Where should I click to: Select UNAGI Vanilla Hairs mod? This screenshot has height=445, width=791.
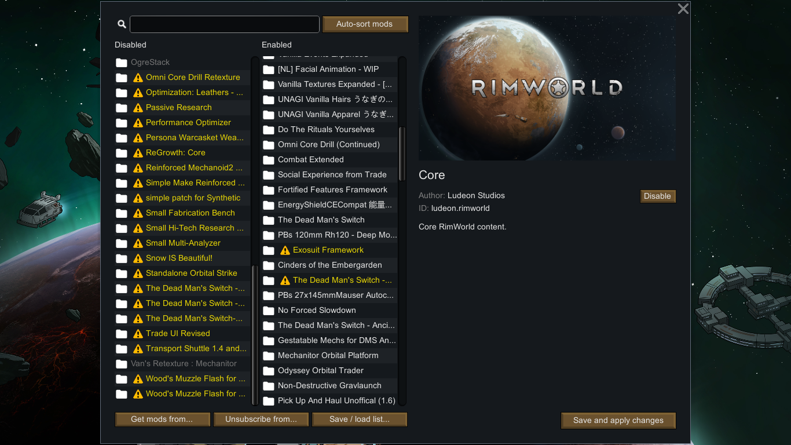coord(329,100)
